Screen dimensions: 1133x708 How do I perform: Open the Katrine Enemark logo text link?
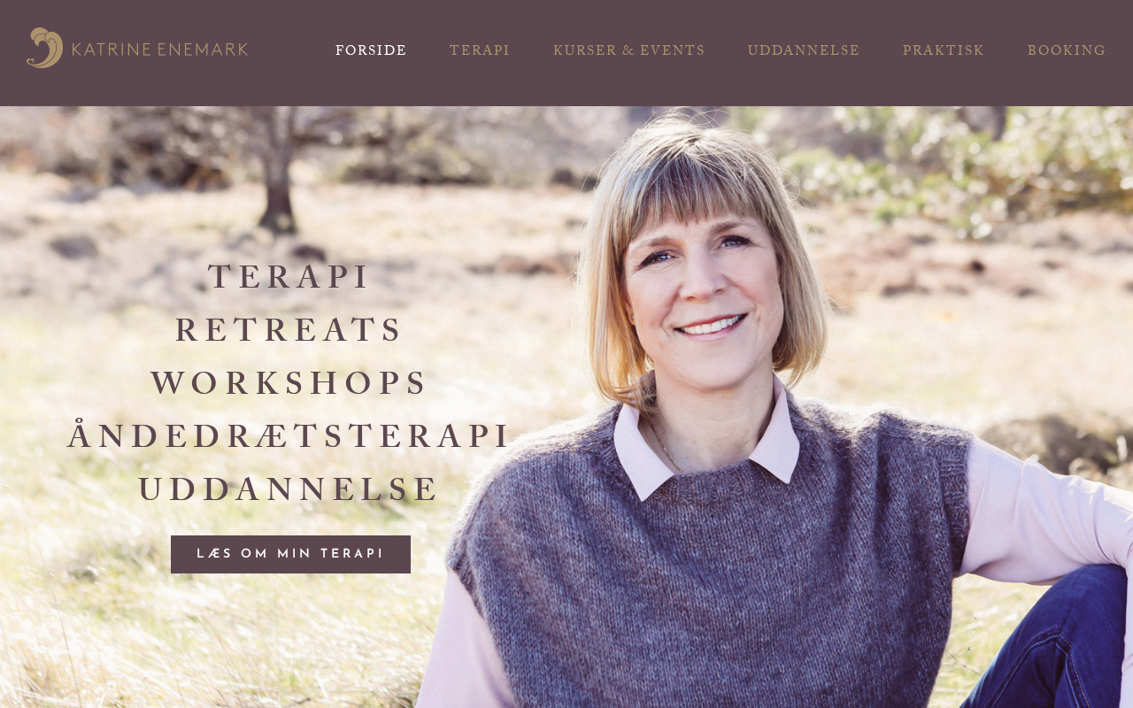click(x=159, y=50)
